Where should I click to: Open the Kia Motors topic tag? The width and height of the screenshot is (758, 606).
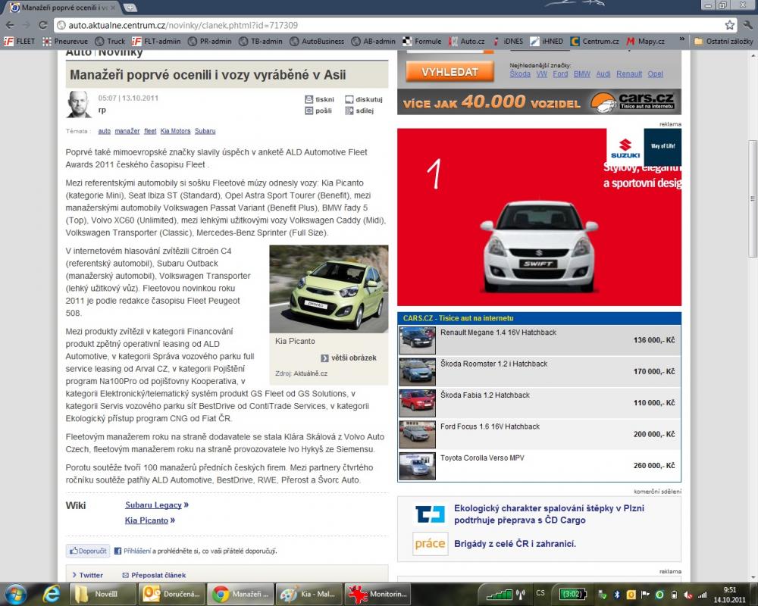[175, 131]
